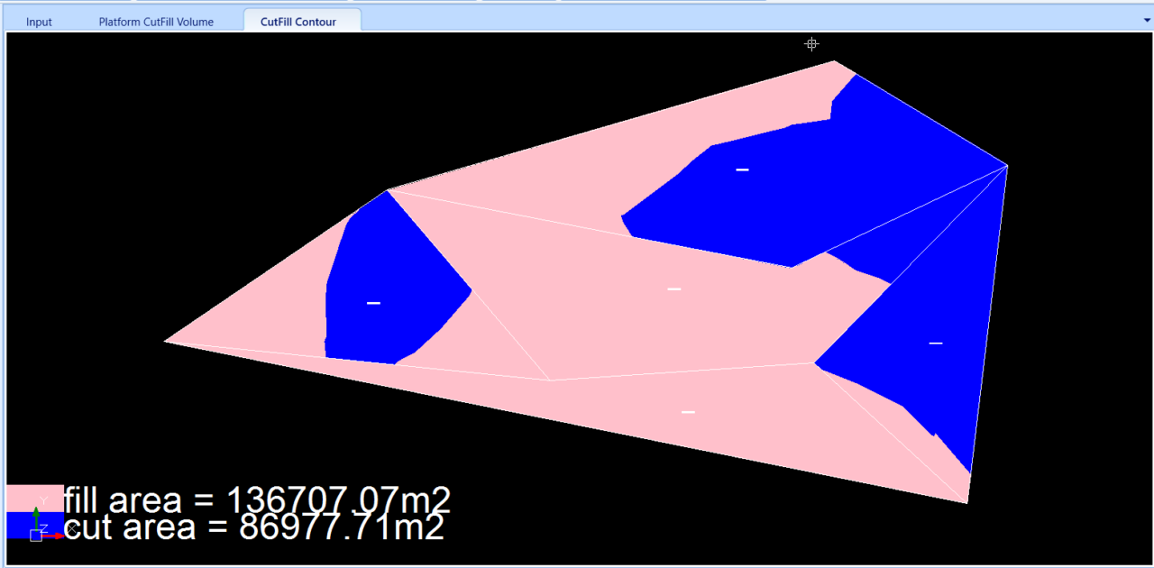Click the white dash label in the top blue region

point(741,169)
